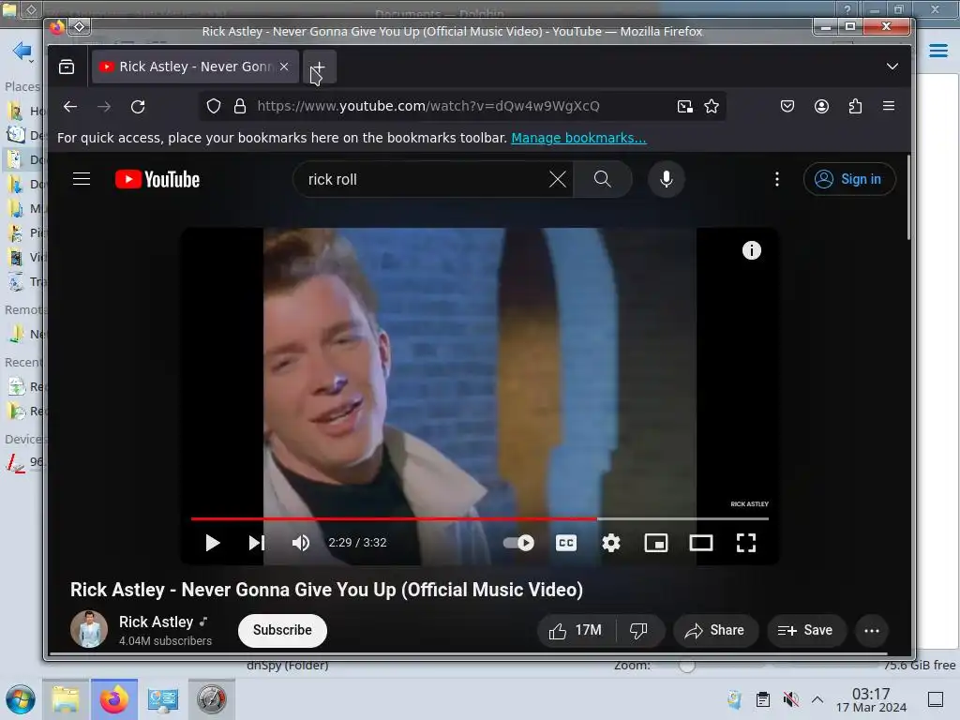Click the video info card icon
The height and width of the screenshot is (720, 960).
coord(752,250)
